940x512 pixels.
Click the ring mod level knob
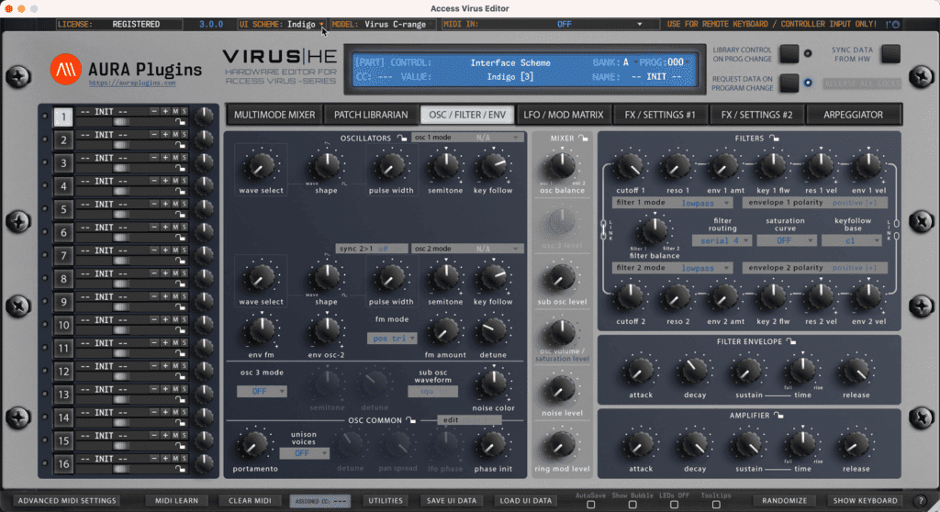562,445
